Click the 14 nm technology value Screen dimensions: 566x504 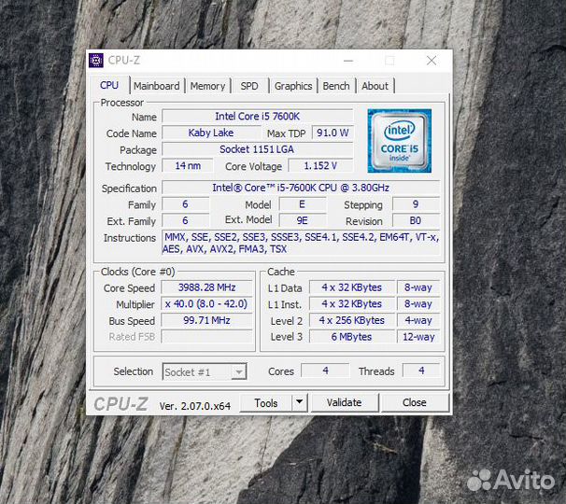[x=188, y=166]
